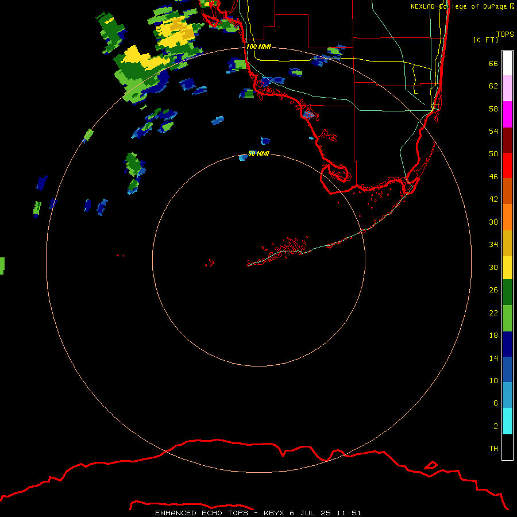Click the legend value "66"
517x517 pixels.
(493, 63)
